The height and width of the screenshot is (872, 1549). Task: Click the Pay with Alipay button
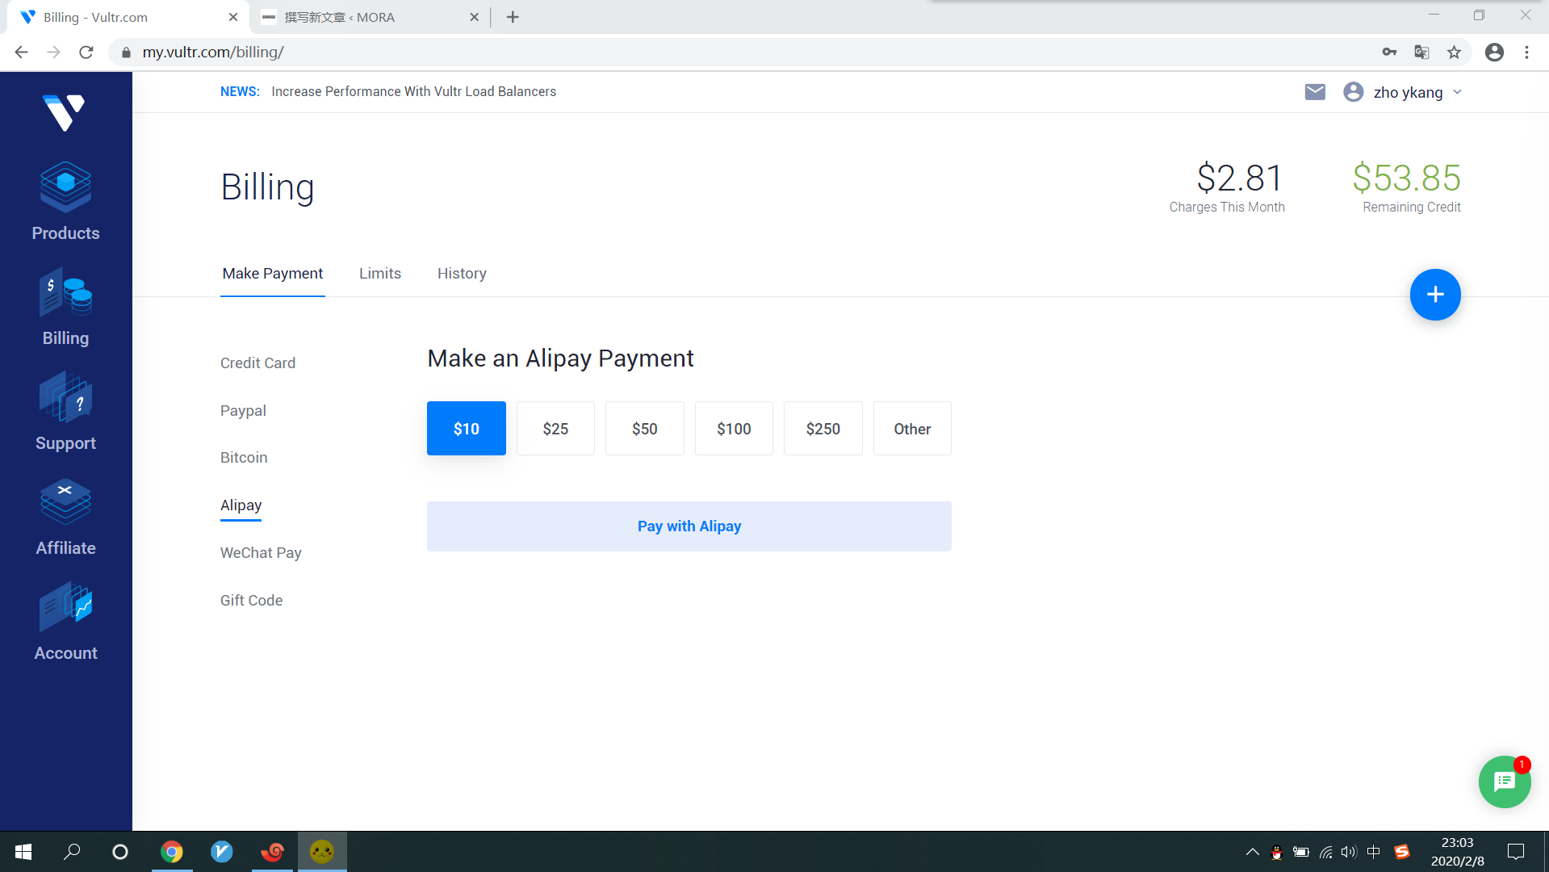(689, 526)
